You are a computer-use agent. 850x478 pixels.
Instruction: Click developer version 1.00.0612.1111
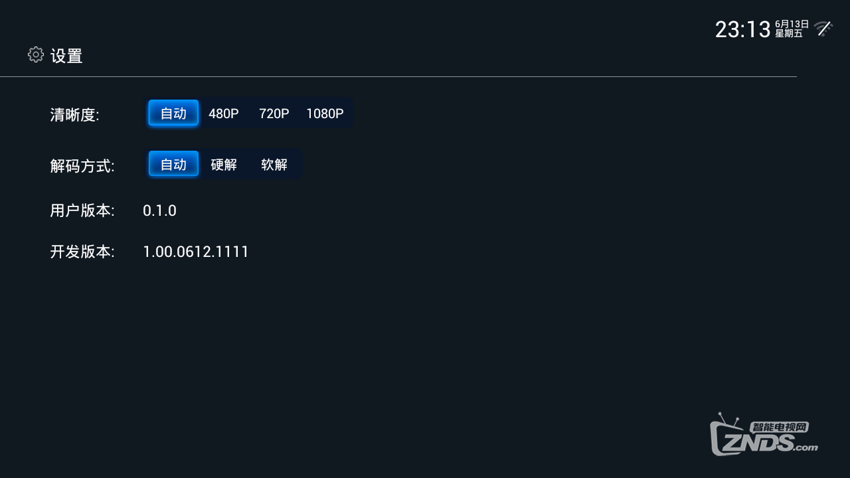click(196, 252)
